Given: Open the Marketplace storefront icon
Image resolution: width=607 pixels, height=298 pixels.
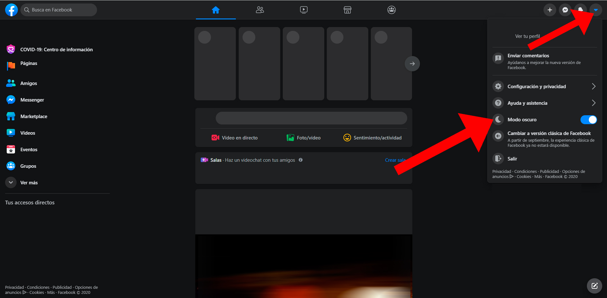Looking at the screenshot, I should pyautogui.click(x=347, y=10).
